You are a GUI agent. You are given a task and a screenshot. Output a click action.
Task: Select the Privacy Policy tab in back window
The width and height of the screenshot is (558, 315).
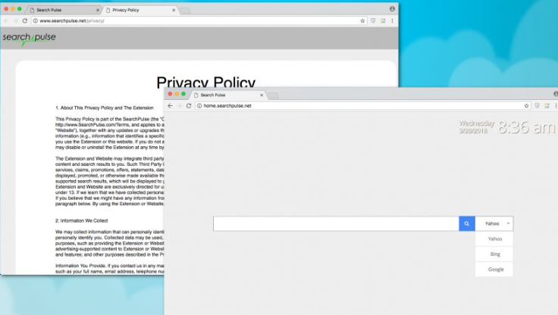pos(139,10)
